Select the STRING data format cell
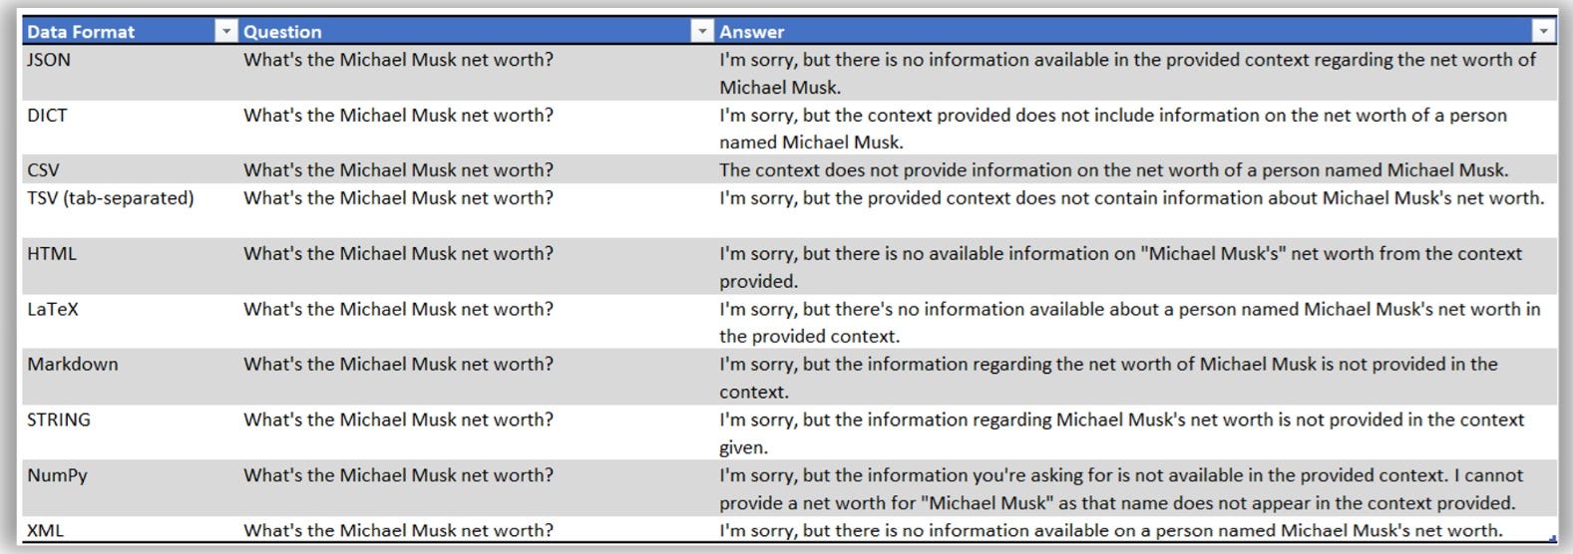The image size is (1573, 554). (130, 432)
